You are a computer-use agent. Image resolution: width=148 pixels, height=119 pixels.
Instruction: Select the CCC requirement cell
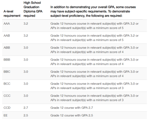coord(7,96)
